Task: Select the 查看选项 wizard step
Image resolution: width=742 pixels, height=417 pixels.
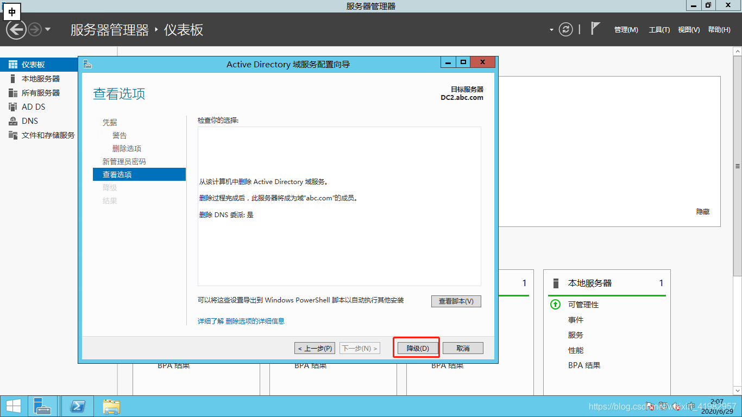Action: tap(139, 174)
